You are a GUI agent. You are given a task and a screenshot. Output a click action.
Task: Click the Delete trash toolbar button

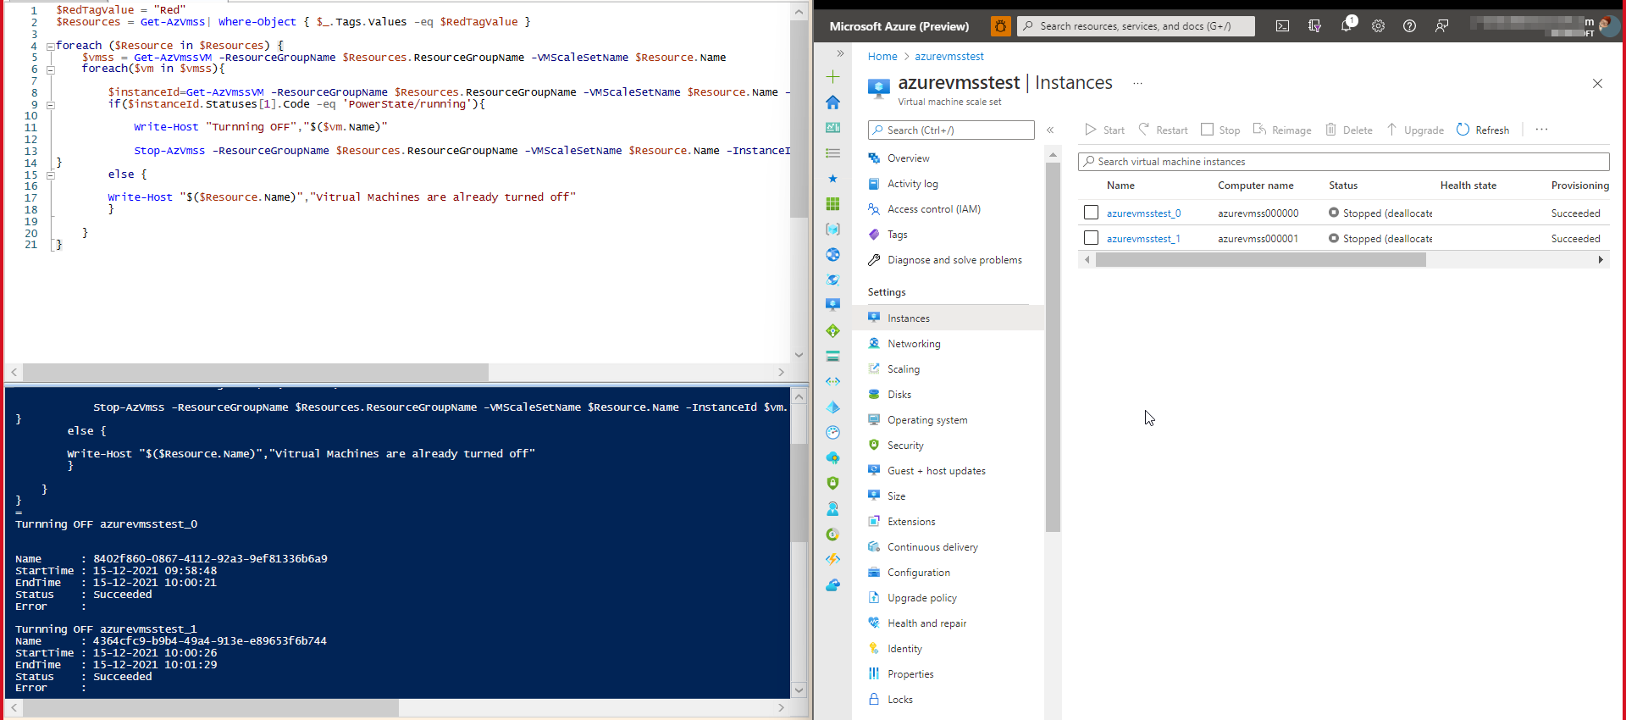coord(1349,130)
